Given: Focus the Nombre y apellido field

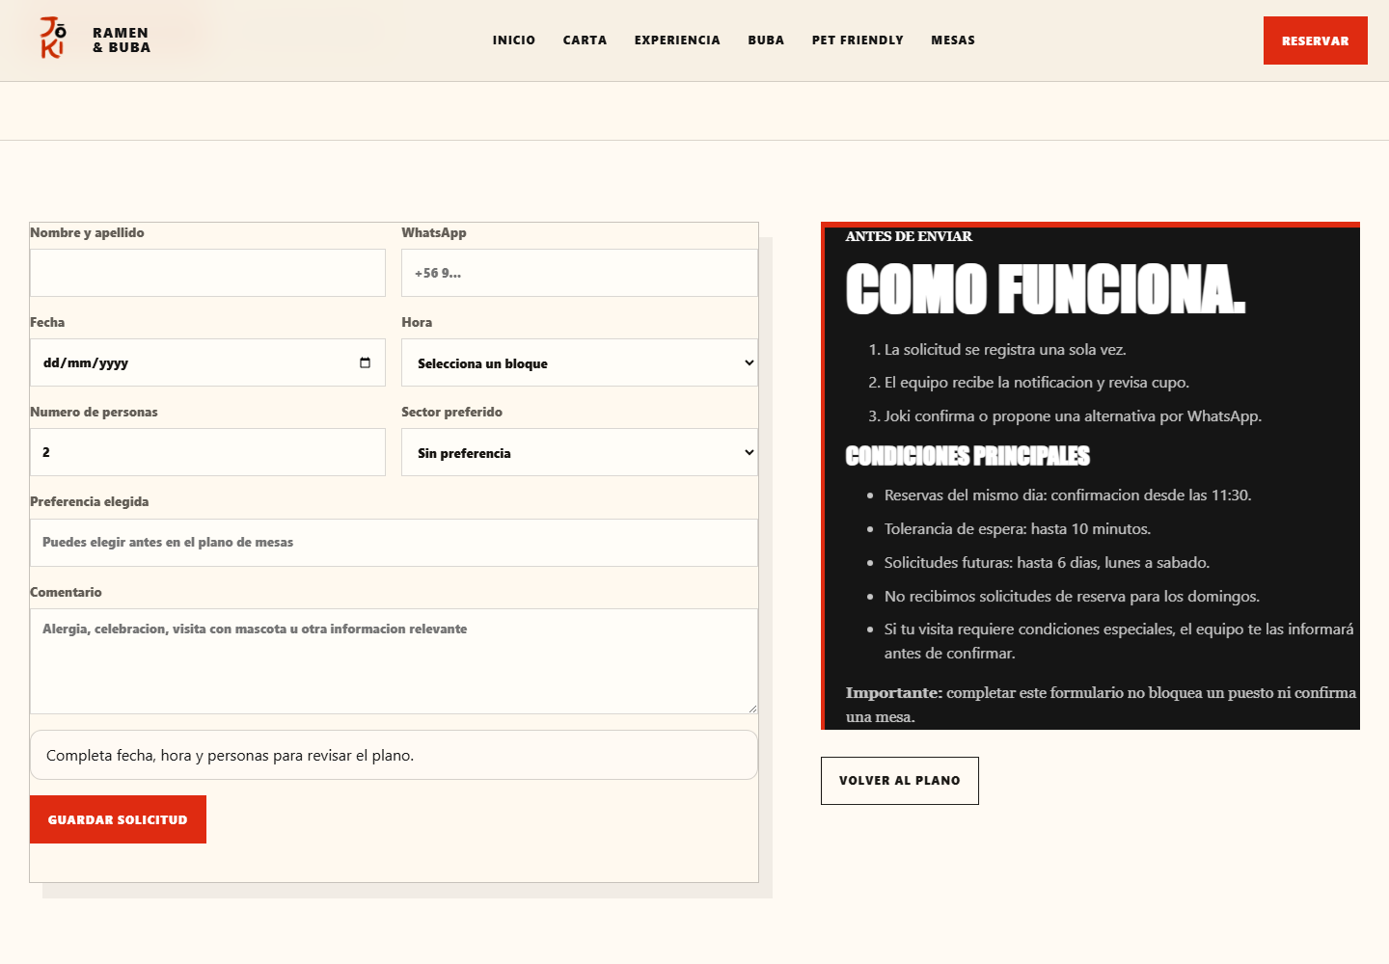Looking at the screenshot, I should pyautogui.click(x=207, y=273).
